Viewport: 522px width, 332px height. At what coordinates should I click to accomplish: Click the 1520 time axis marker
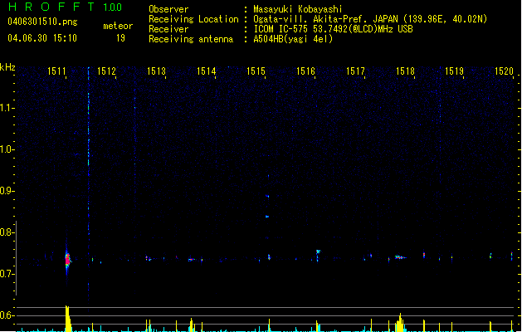click(504, 71)
